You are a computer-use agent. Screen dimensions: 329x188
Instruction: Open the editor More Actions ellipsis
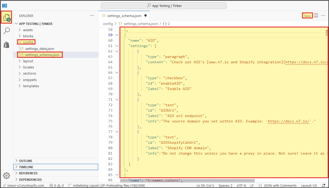323,15
